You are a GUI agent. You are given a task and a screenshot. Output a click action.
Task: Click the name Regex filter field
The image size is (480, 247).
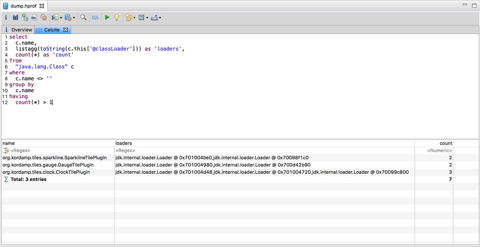(58, 150)
